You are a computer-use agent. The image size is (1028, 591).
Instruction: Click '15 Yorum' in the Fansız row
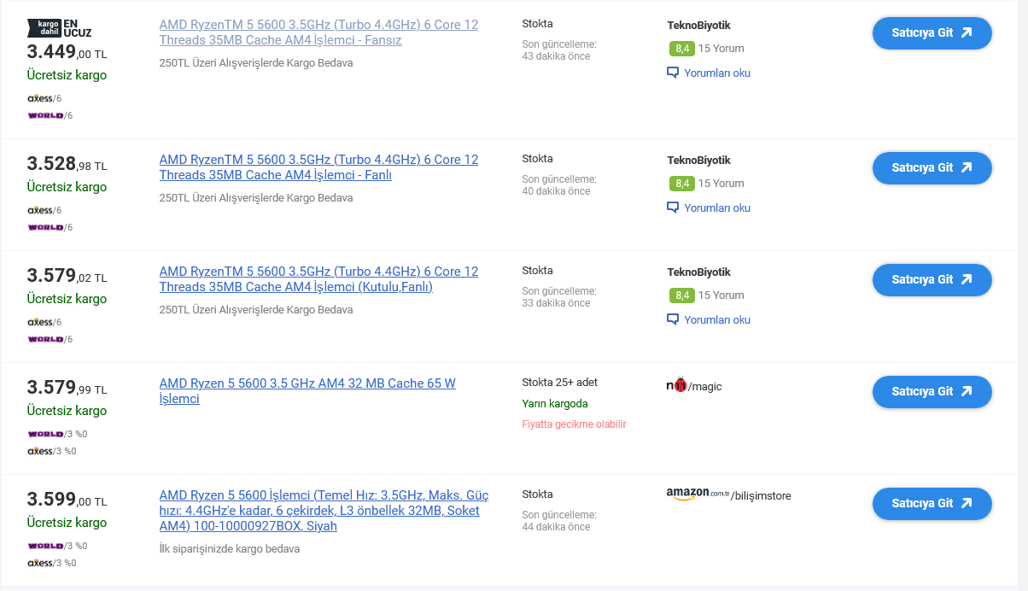click(721, 49)
